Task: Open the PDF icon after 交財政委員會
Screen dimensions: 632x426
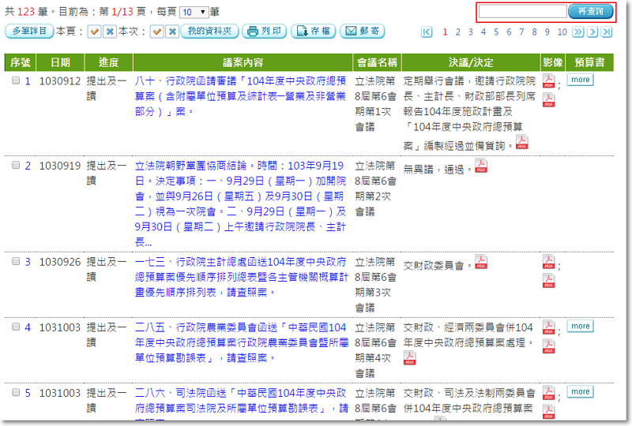Action: (481, 263)
